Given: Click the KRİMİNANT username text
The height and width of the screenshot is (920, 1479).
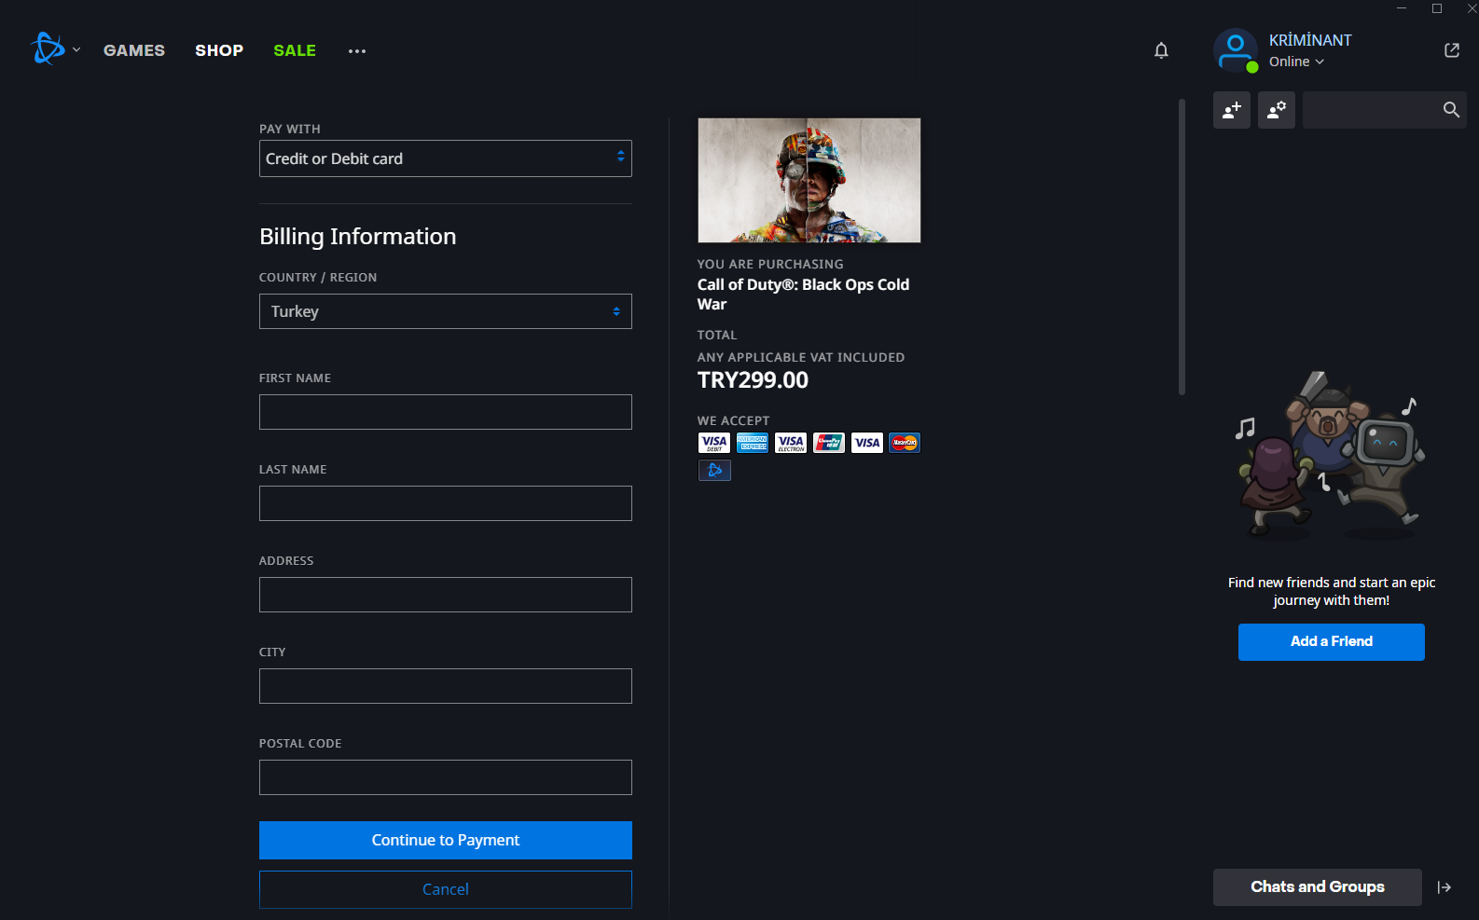Looking at the screenshot, I should click(1310, 40).
